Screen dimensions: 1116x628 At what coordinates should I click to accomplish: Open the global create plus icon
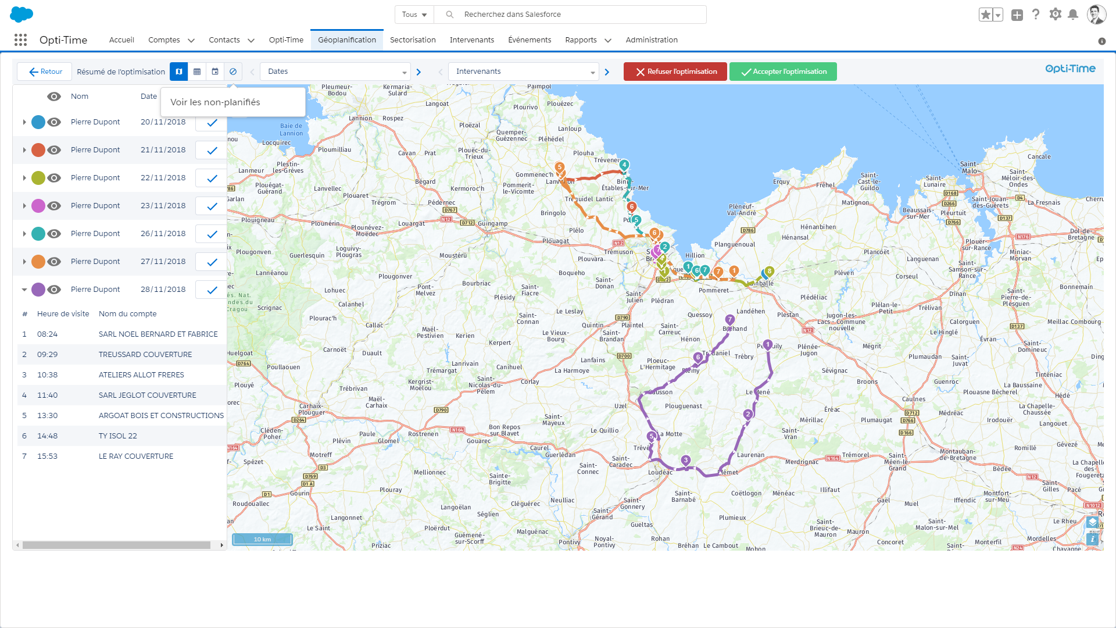1017,15
